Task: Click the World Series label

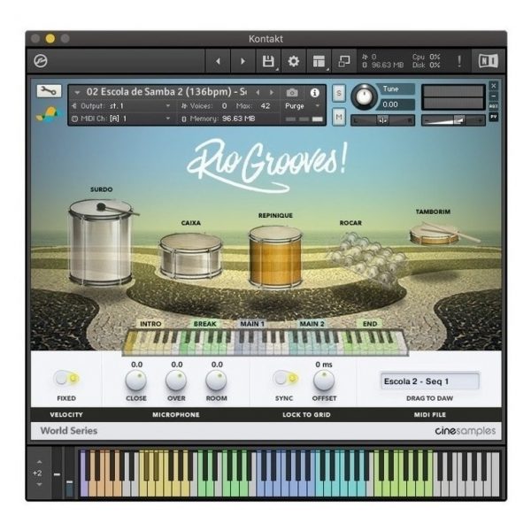Action: tap(69, 431)
